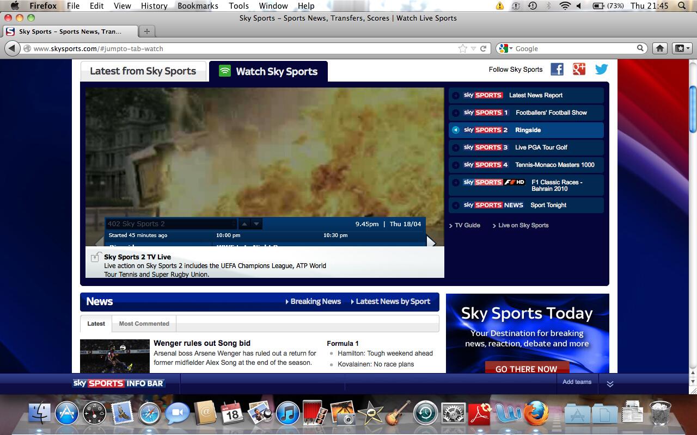This screenshot has width=697, height=435.
Task: Open System Preferences from the Dock
Action: [x=453, y=413]
